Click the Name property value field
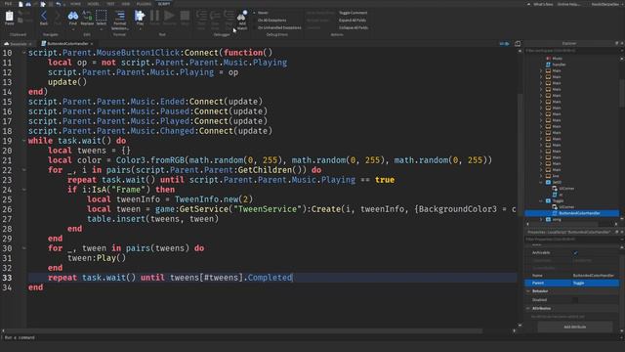The image size is (625, 352). (x=595, y=276)
